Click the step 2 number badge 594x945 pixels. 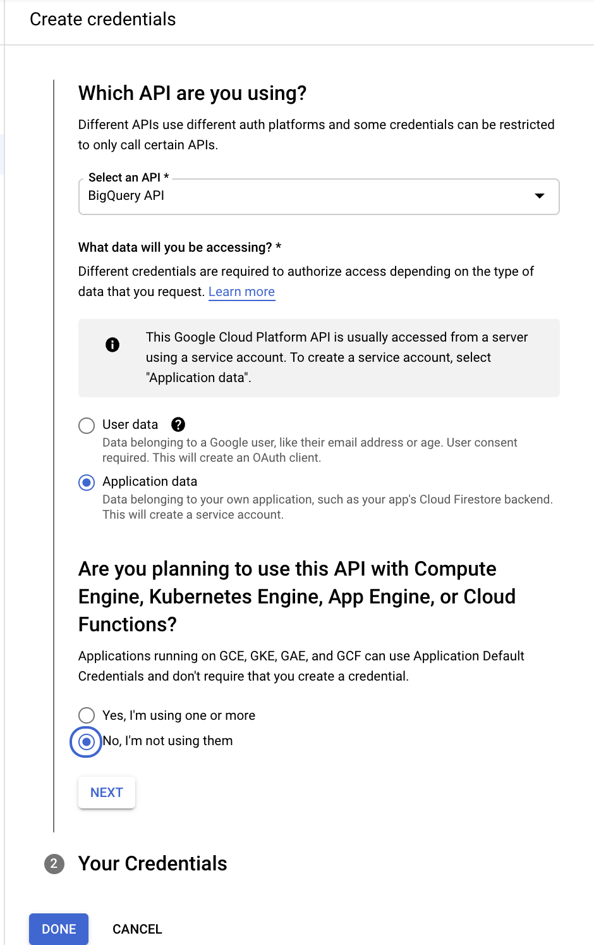54,863
